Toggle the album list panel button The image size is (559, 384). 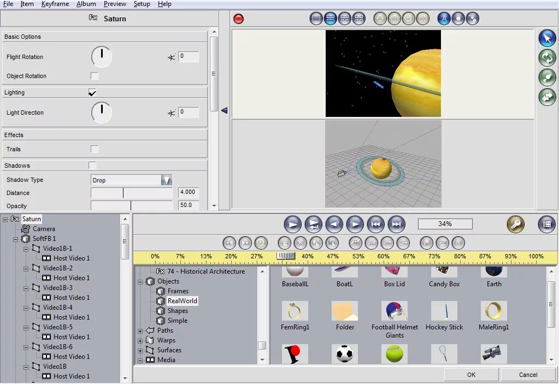pyautogui.click(x=546, y=225)
